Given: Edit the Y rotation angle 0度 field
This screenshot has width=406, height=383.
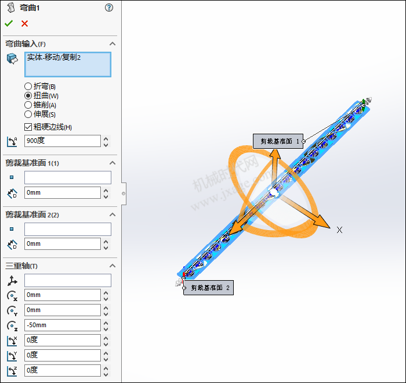Looking at the screenshot, I should tap(63, 355).
